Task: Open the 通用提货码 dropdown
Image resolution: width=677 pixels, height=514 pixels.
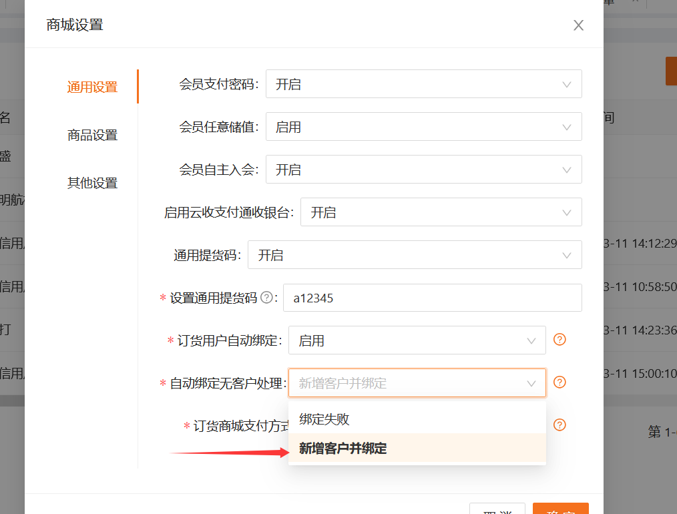Action: coord(414,255)
